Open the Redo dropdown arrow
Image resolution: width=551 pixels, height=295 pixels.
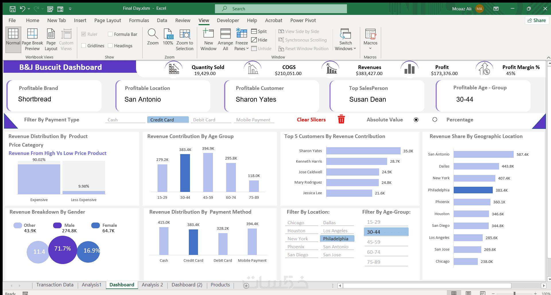43,9
